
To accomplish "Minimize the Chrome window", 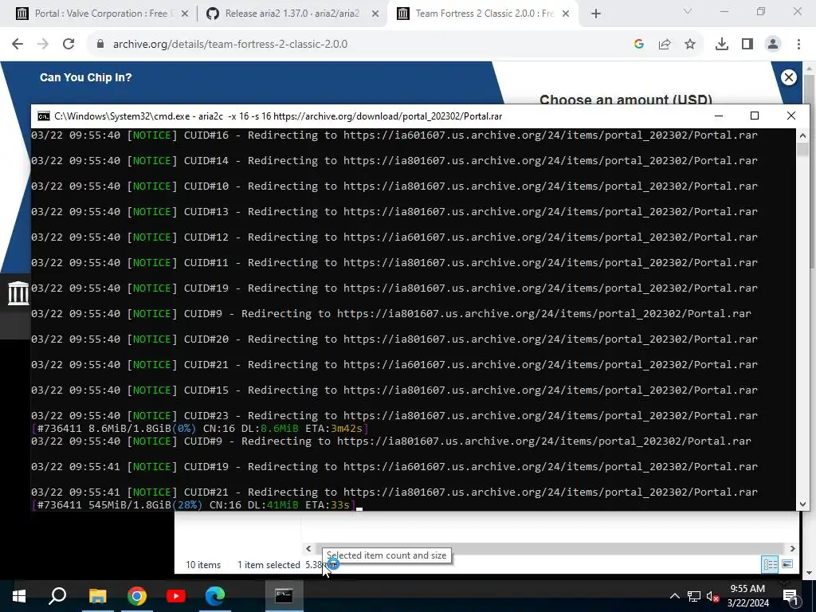I will 724,11.
